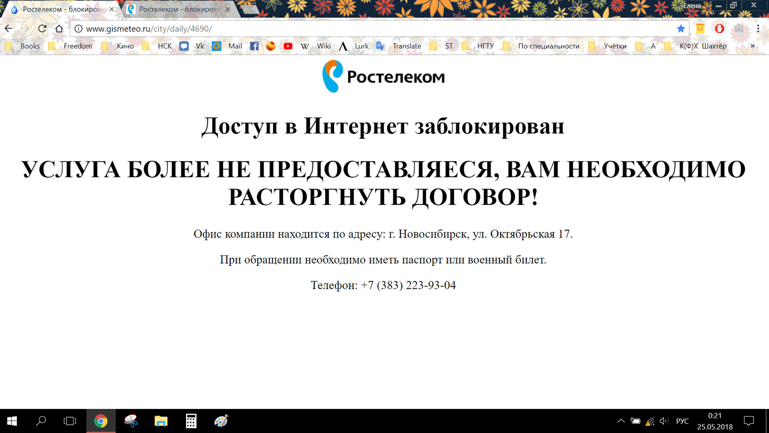Open Task View on the taskbar

pyautogui.click(x=70, y=421)
